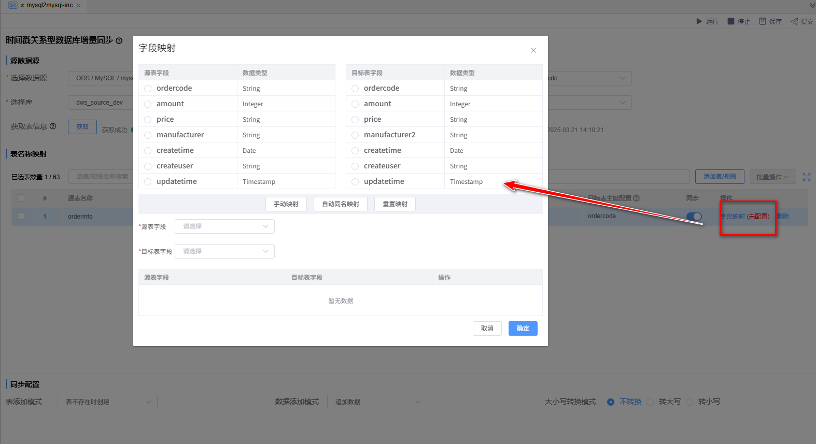Screen dimensions: 816x444
Task: Select source field radio button for ordercode
Action: [x=148, y=89]
